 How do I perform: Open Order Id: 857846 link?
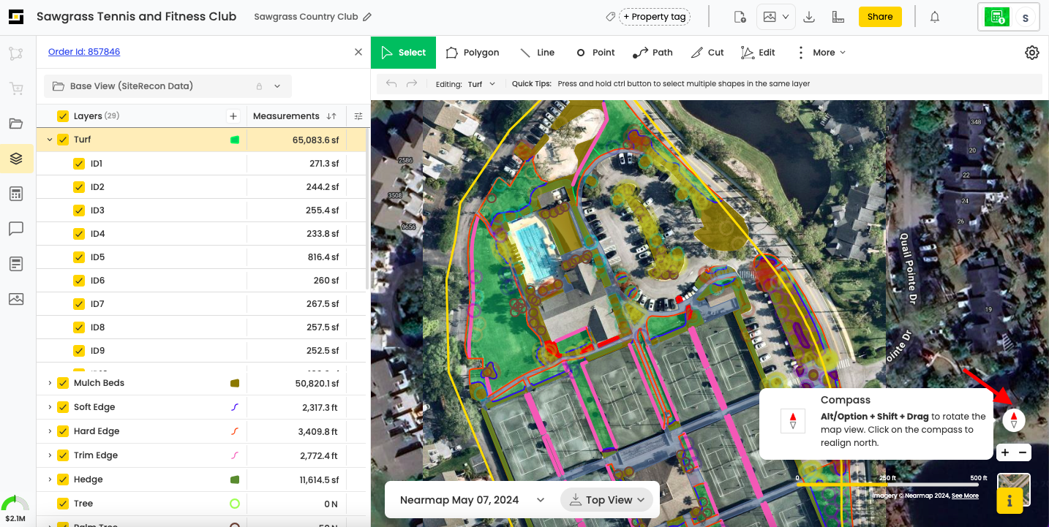[84, 52]
